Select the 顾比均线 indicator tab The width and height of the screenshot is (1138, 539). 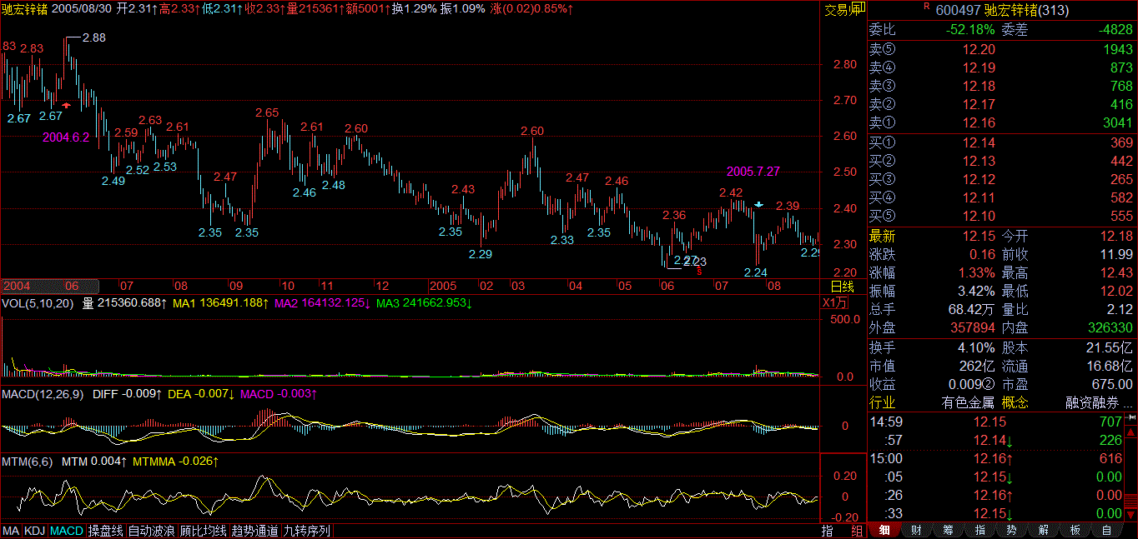(204, 531)
